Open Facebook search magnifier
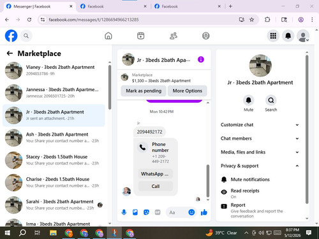Viewport: 319px width, 239px height. click(x=26, y=36)
